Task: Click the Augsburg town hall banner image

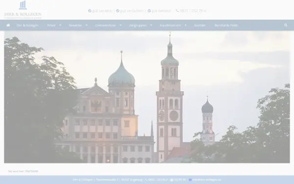Action: pyautogui.click(x=147, y=97)
